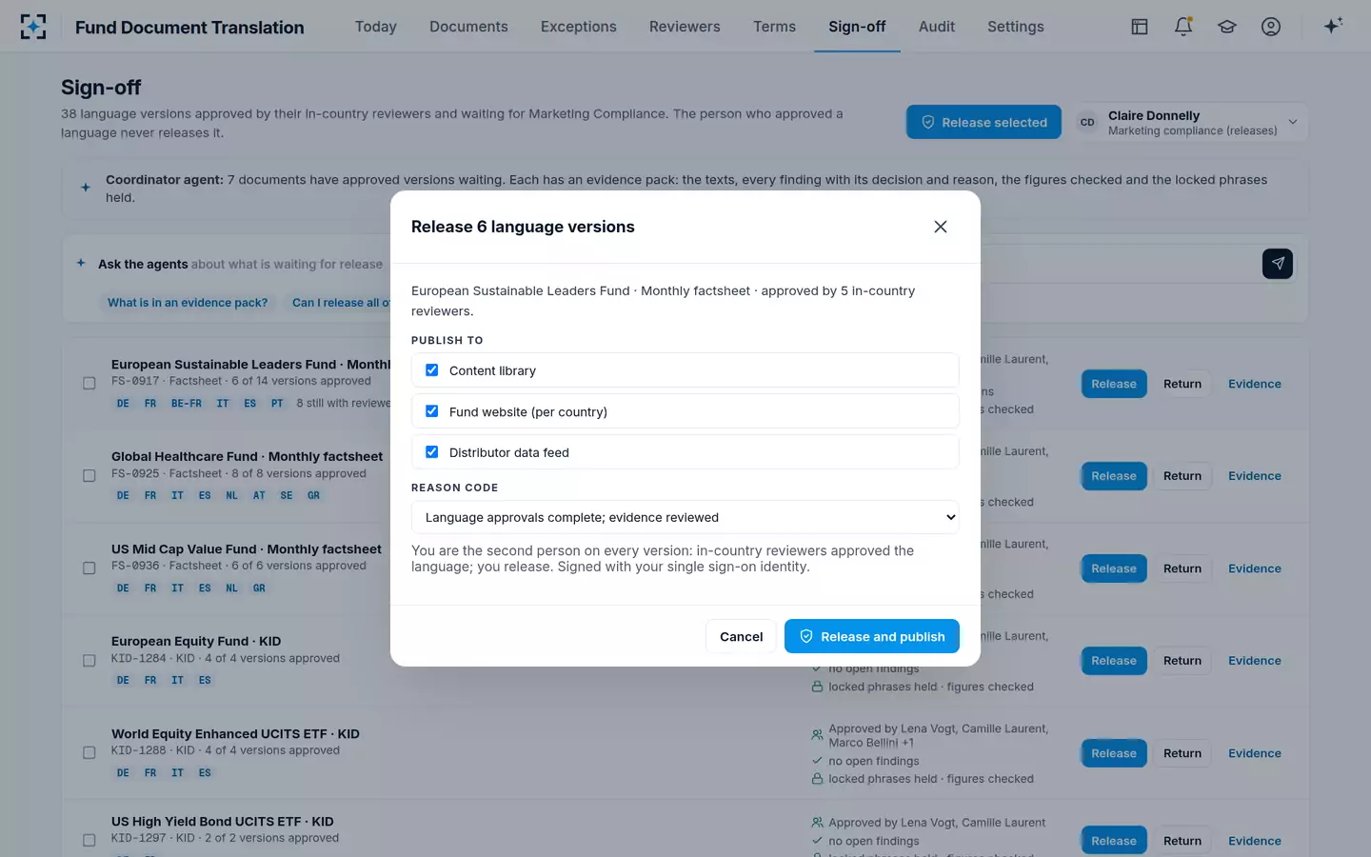Image resolution: width=1371 pixels, height=857 pixels.
Task: Click the PT language tag
Action: [x=277, y=404]
